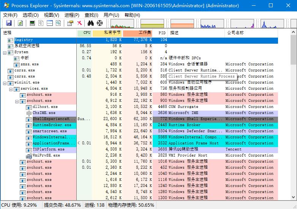Click the scrollbar down arrow
Screen dimensions: 297x209
(x=294, y=197)
